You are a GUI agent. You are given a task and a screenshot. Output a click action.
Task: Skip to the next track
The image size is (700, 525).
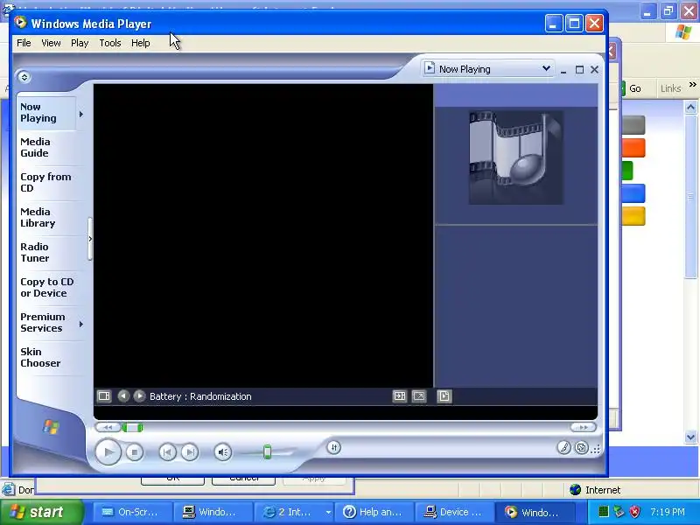tap(190, 452)
